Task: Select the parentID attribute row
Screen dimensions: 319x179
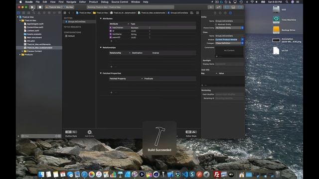Action: [x=153, y=38]
